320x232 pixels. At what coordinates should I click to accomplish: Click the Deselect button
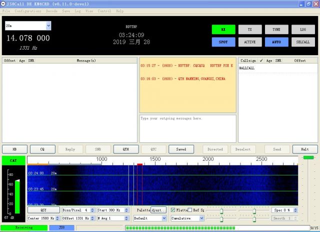click(243, 149)
